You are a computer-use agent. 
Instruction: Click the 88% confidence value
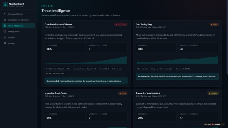click(141, 49)
